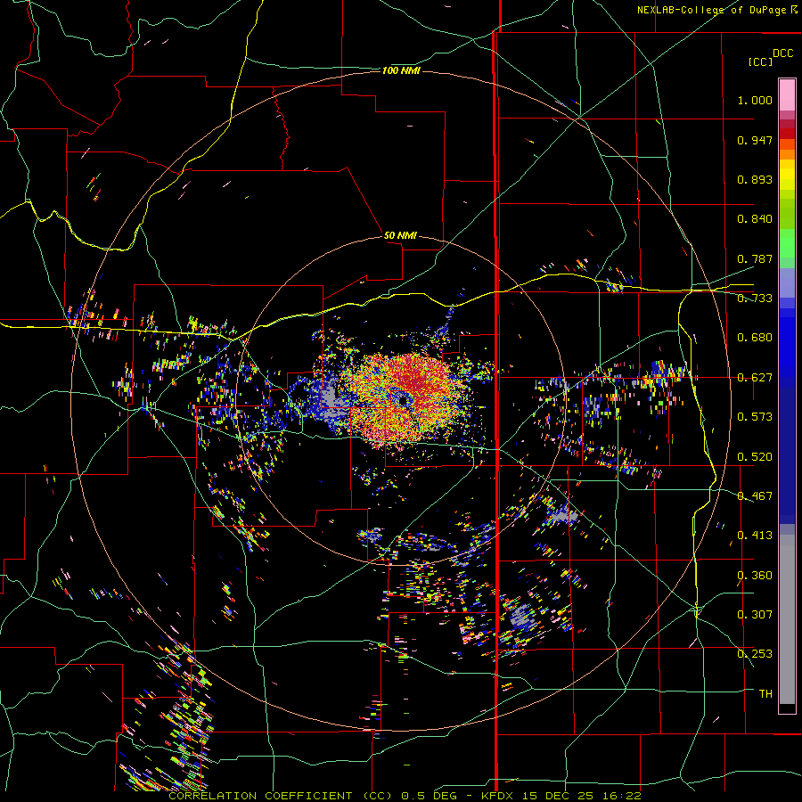Click the 1.000 color scale value
The height and width of the screenshot is (802, 802).
point(755,100)
